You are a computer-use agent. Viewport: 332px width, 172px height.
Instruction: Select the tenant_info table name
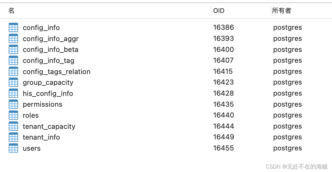point(41,137)
